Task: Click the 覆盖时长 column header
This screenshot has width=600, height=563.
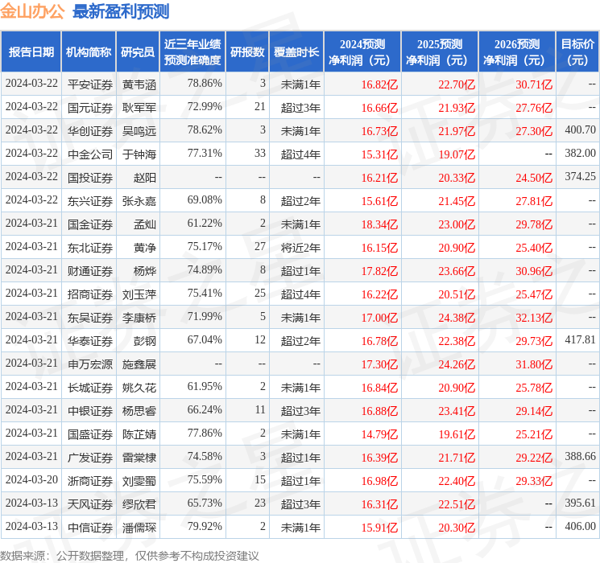Action: tap(296, 52)
